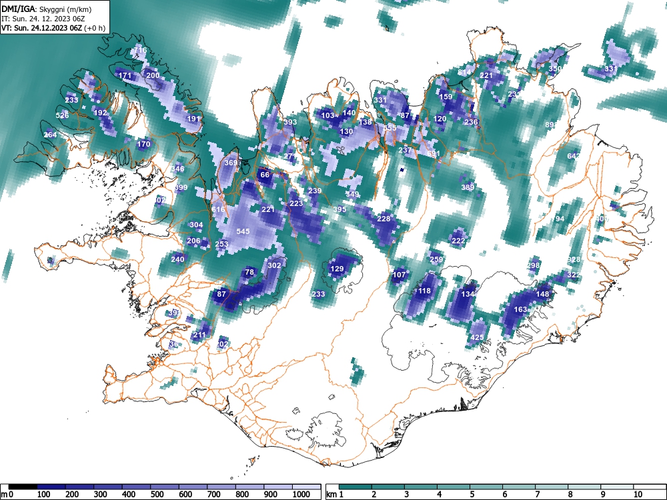Click the black segment of the meter legend
This screenshot has width=667, height=500.
click(x=23, y=487)
